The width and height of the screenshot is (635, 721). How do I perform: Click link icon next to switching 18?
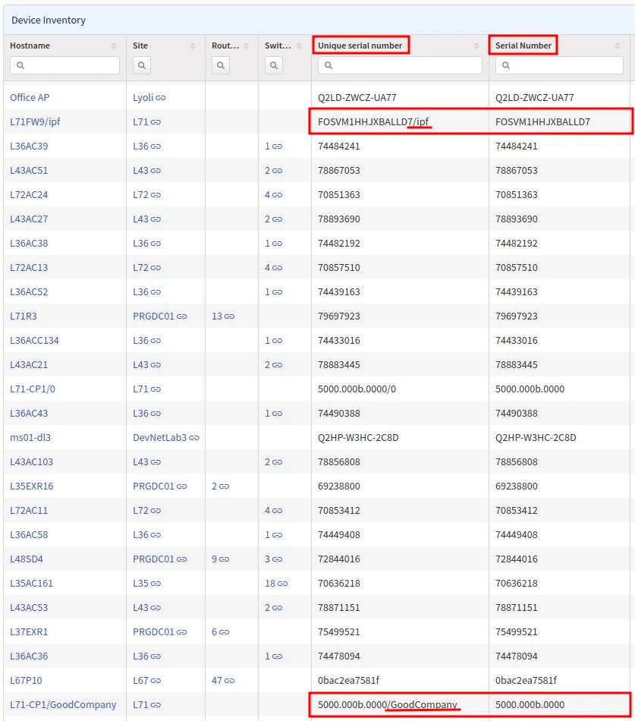282,584
